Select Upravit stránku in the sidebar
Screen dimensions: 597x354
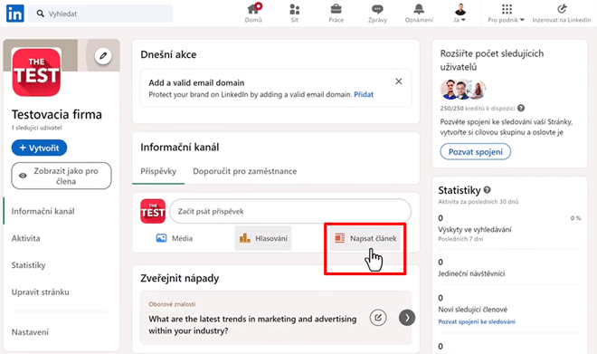click(41, 292)
